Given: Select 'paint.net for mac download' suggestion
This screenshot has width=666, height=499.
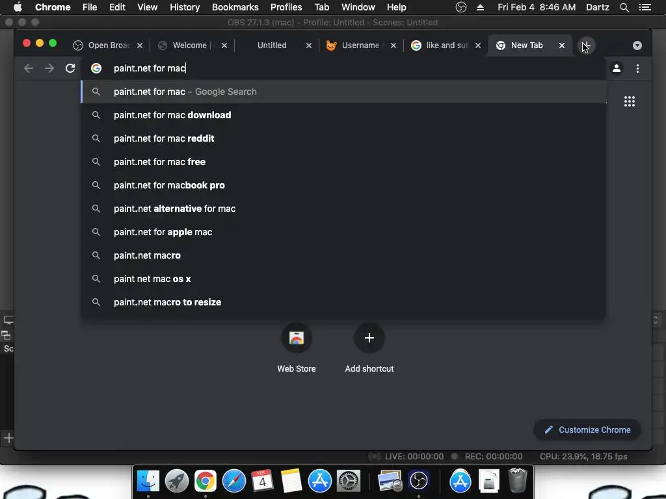Looking at the screenshot, I should coord(343,115).
